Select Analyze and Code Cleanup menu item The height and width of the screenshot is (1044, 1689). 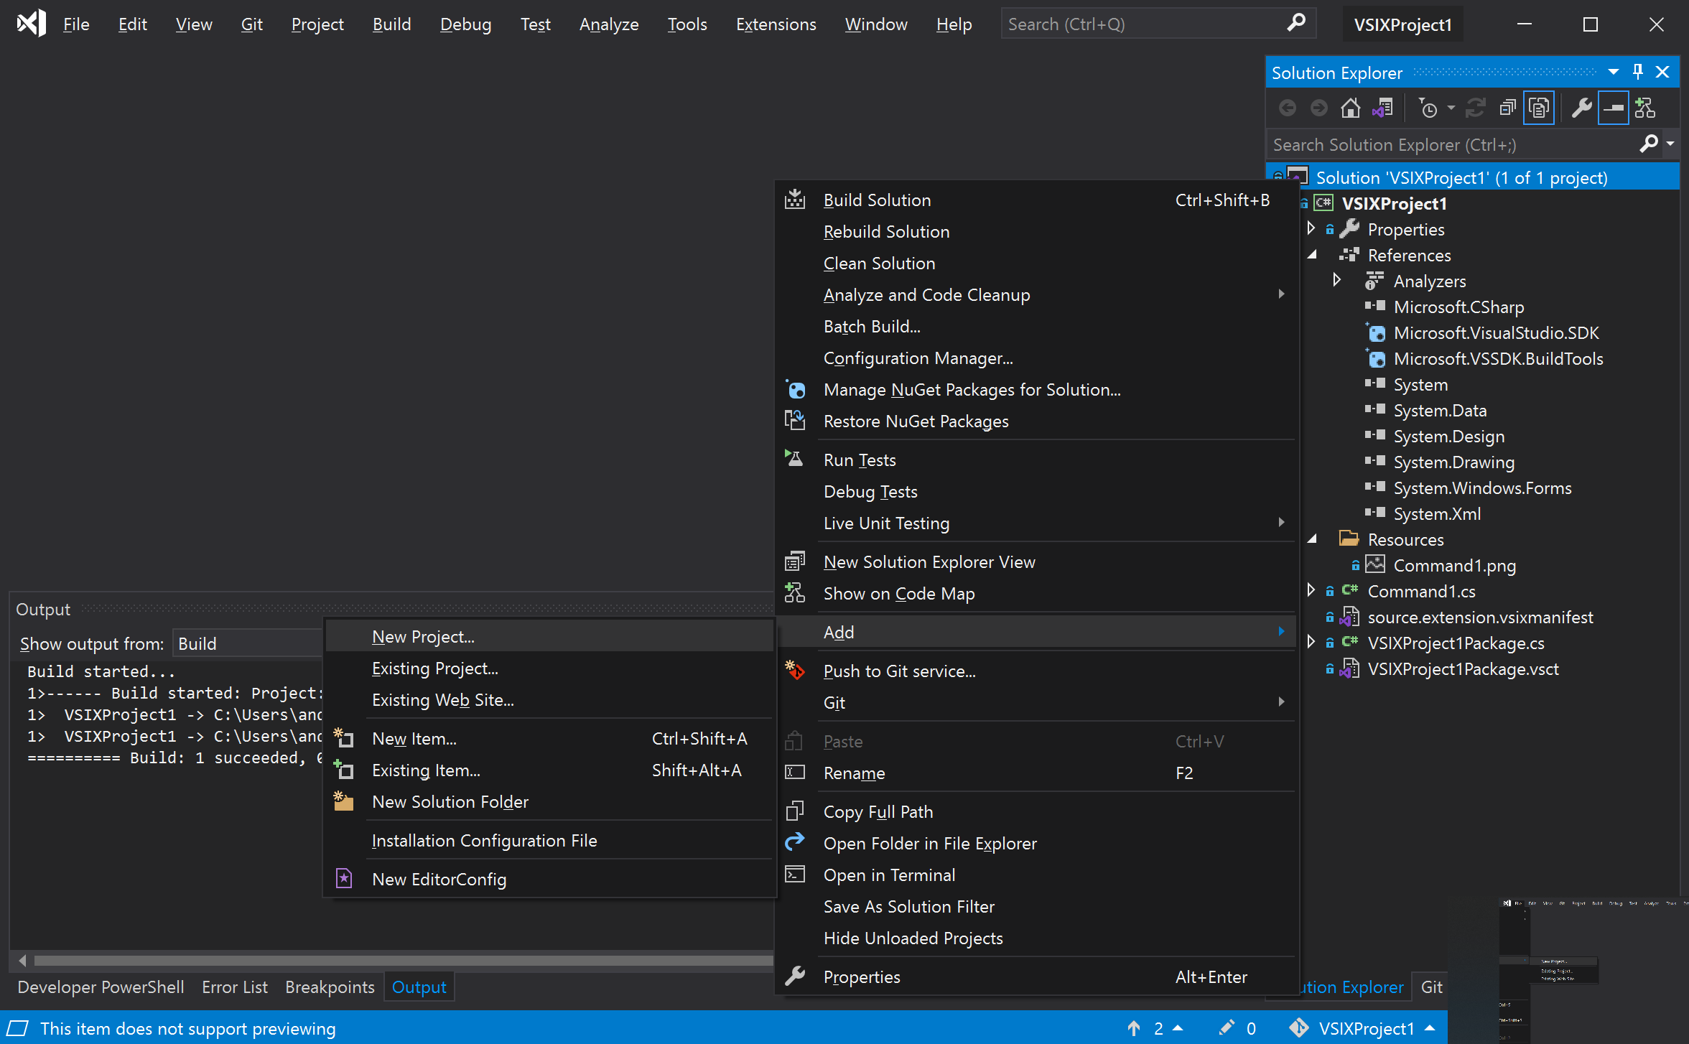pos(926,294)
